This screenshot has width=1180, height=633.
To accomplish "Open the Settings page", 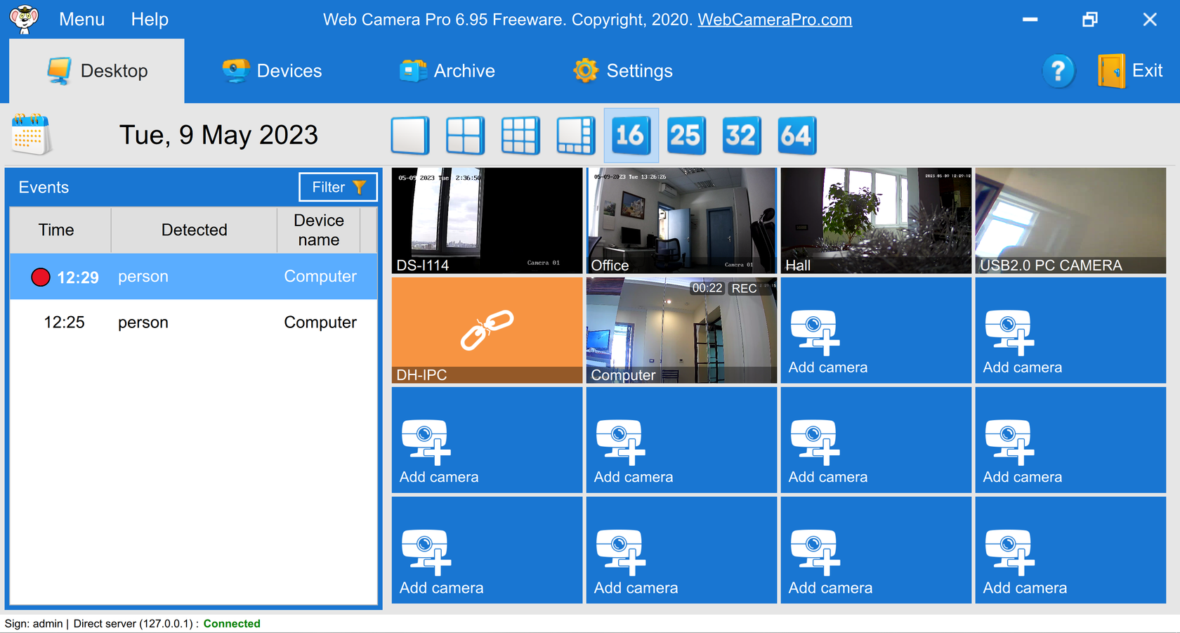I will coord(623,70).
